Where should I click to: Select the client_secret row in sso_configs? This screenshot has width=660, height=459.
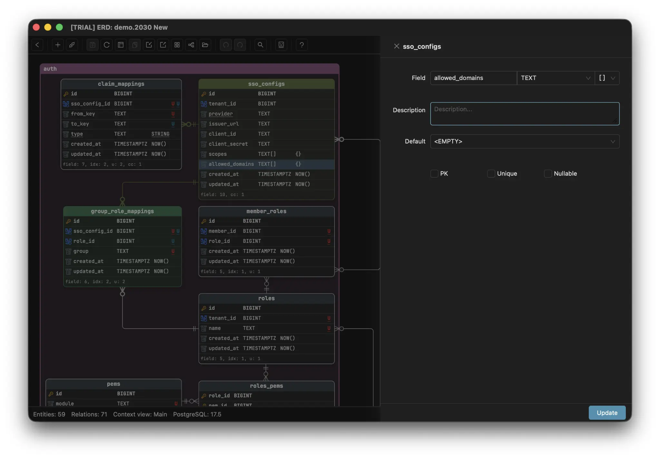click(x=267, y=144)
